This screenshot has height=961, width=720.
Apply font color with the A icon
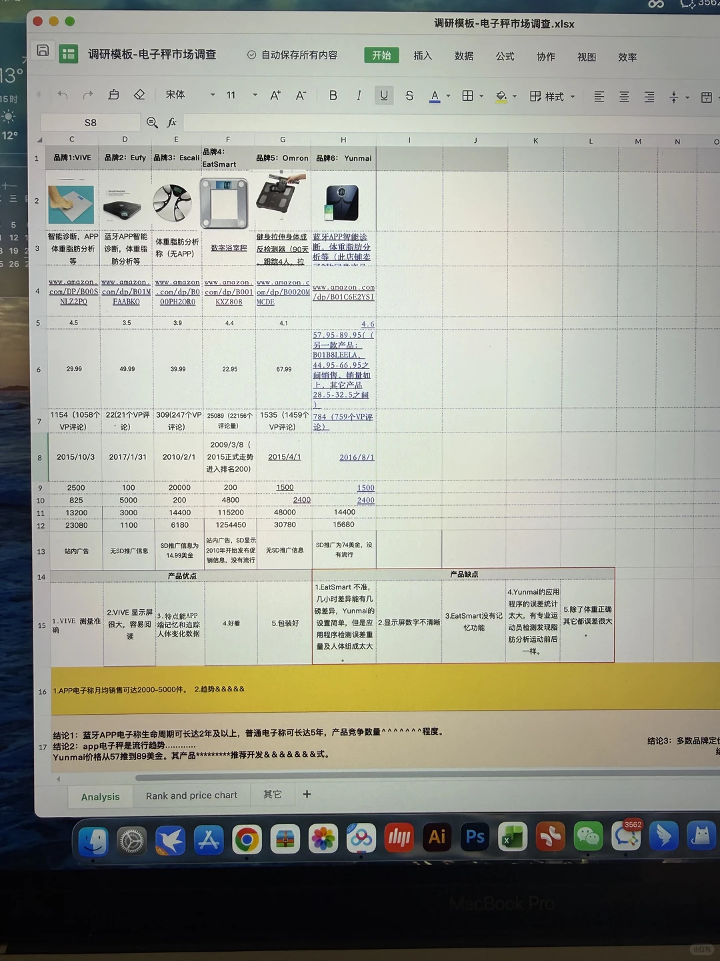(x=435, y=96)
